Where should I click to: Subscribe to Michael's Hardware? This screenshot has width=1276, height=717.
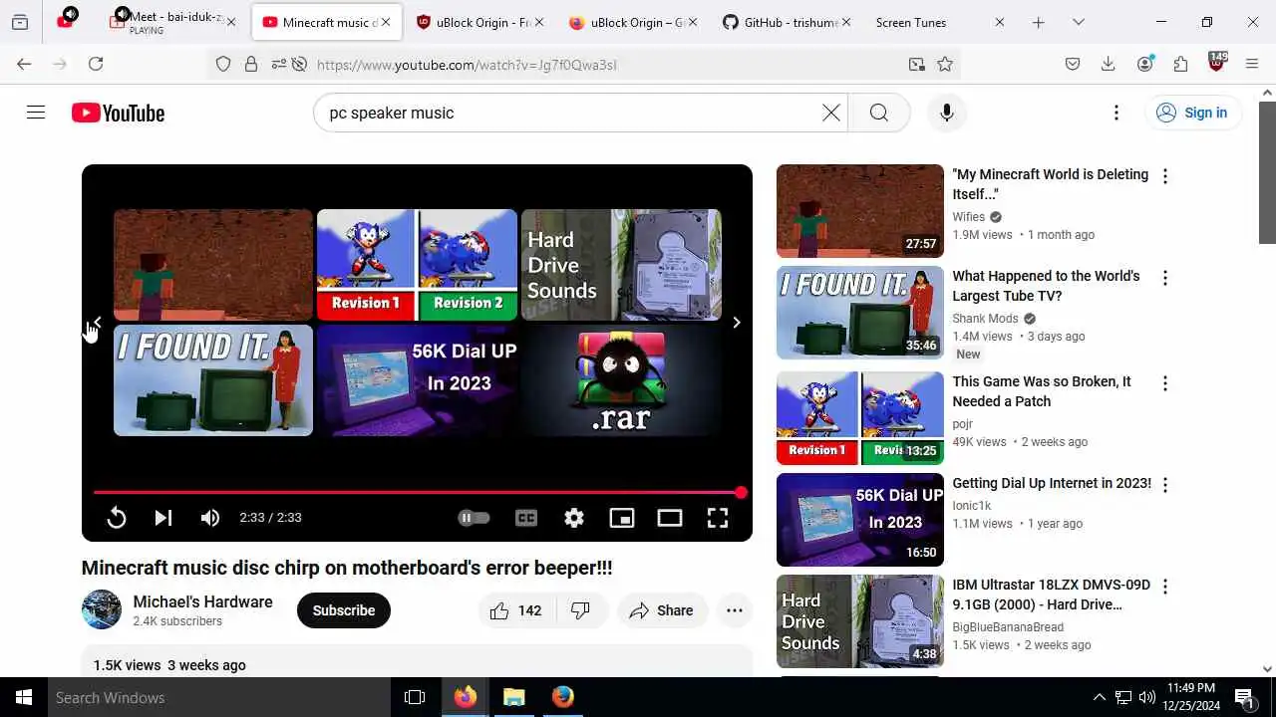point(344,610)
